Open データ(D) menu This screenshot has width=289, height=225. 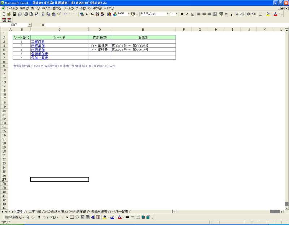(81, 8)
